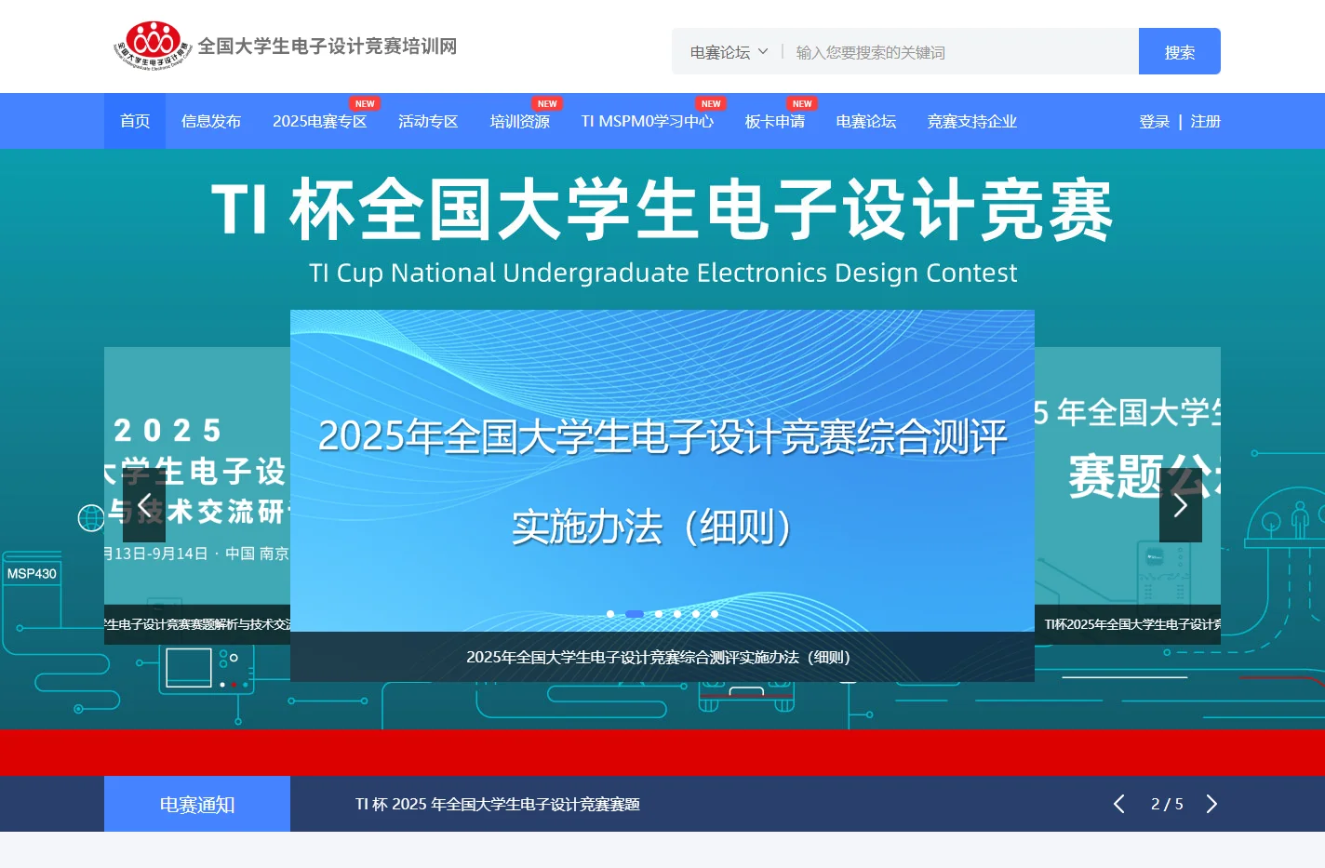Go to the 首页 nav tab
The width and height of the screenshot is (1325, 868).
coord(135,121)
